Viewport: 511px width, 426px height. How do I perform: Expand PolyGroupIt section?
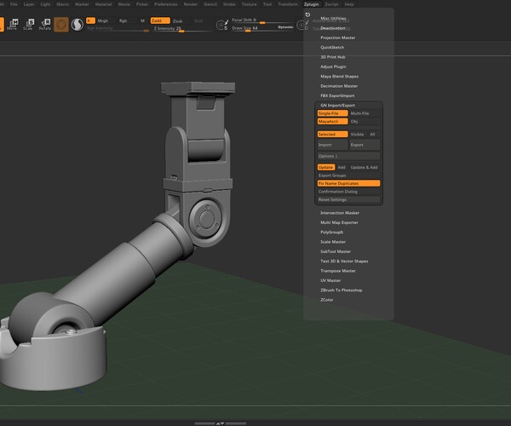(x=332, y=232)
